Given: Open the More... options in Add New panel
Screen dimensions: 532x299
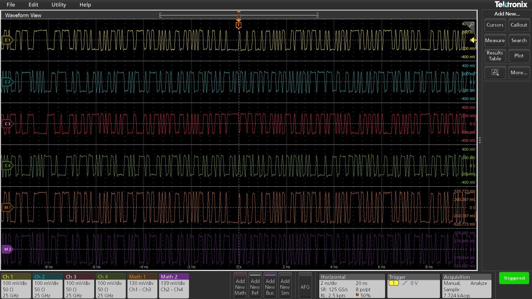Looking at the screenshot, I should coord(519,72).
